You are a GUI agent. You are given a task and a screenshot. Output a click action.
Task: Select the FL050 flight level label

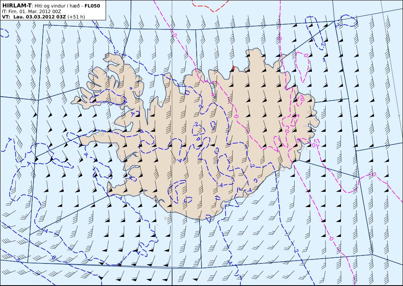(92, 5)
